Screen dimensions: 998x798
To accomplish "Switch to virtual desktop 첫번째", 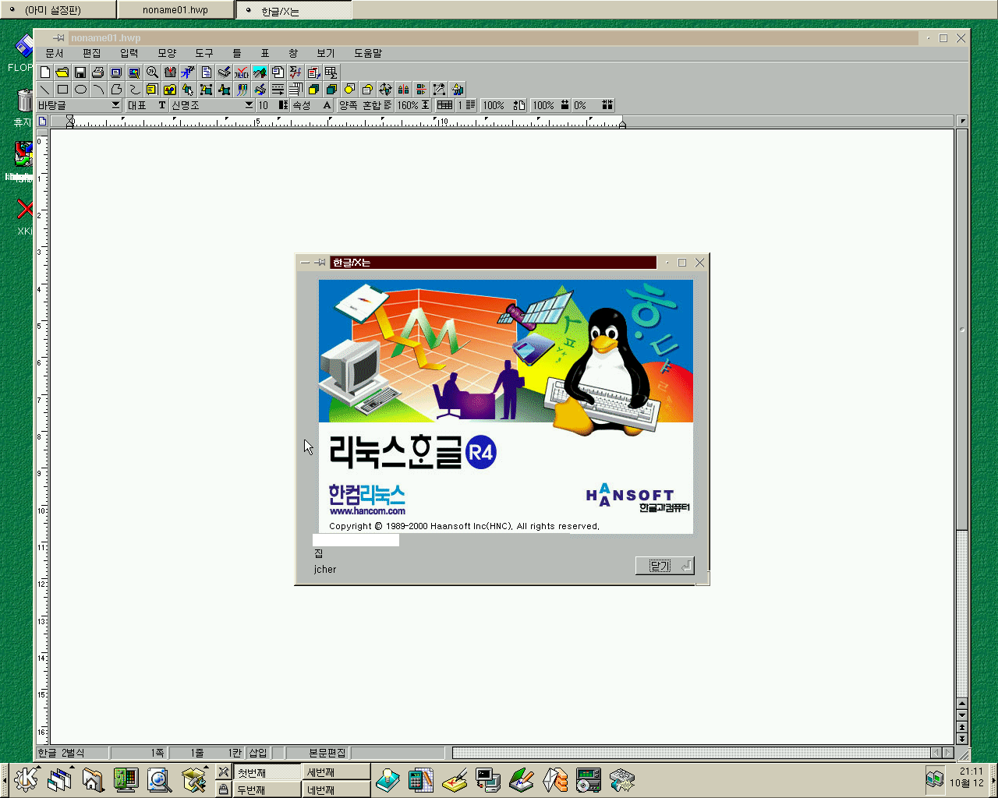I will coord(267,772).
